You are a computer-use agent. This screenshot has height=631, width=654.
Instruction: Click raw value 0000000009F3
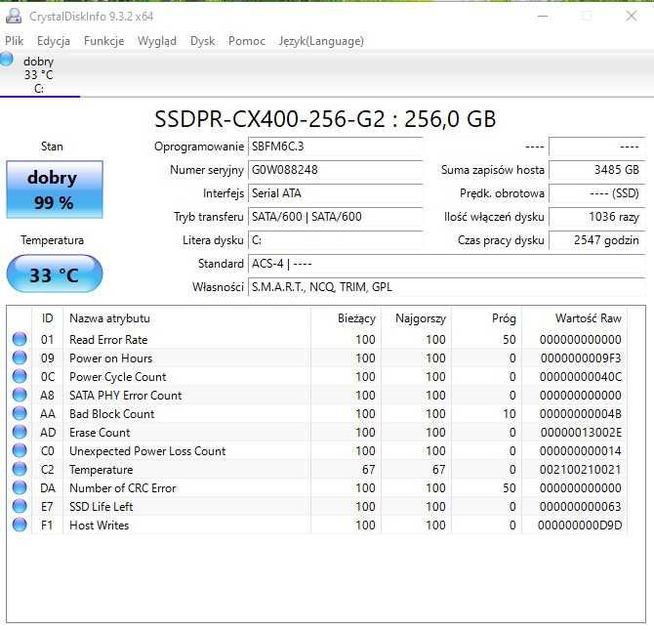[x=581, y=358]
